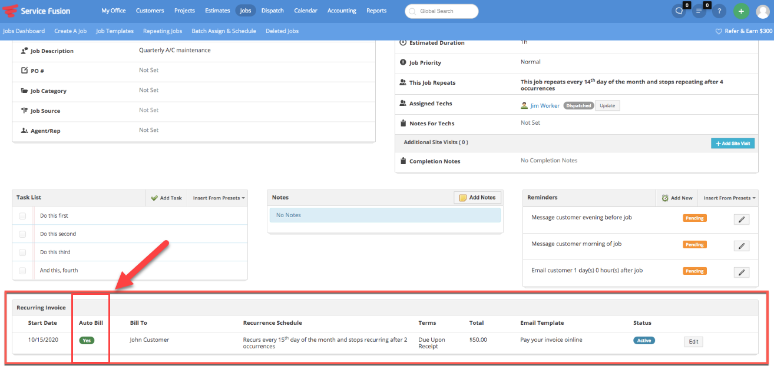
Task: Click the Active status badge
Action: coord(644,340)
